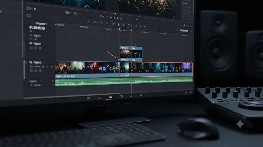
Task: Switch to the Media/camera page tab icon
Action: point(100,98)
